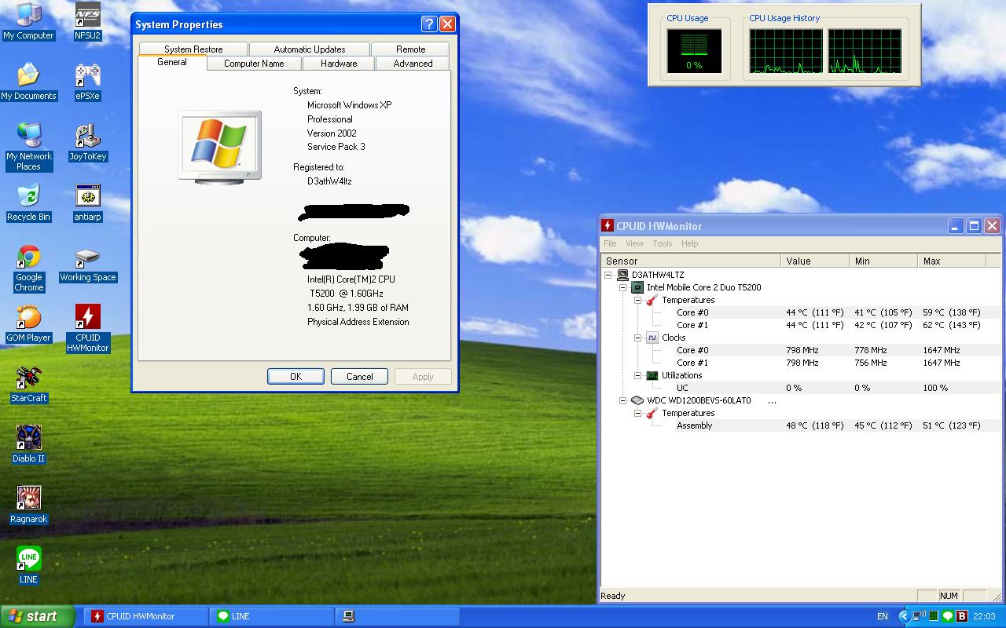
Task: Launch the Diablo II shortcut
Action: pyautogui.click(x=28, y=444)
